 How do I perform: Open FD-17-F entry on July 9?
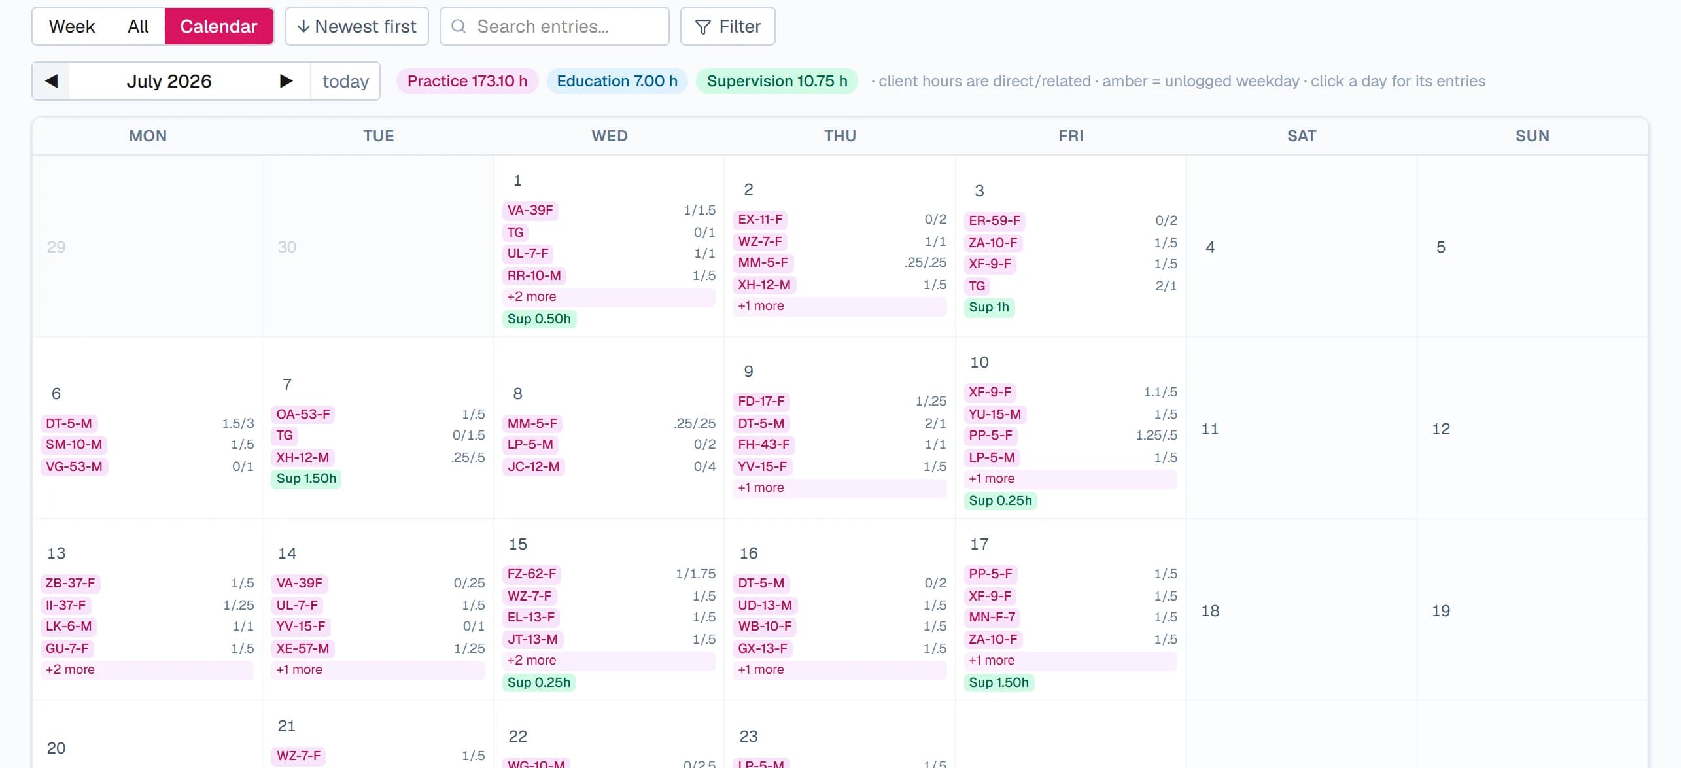coord(761,402)
